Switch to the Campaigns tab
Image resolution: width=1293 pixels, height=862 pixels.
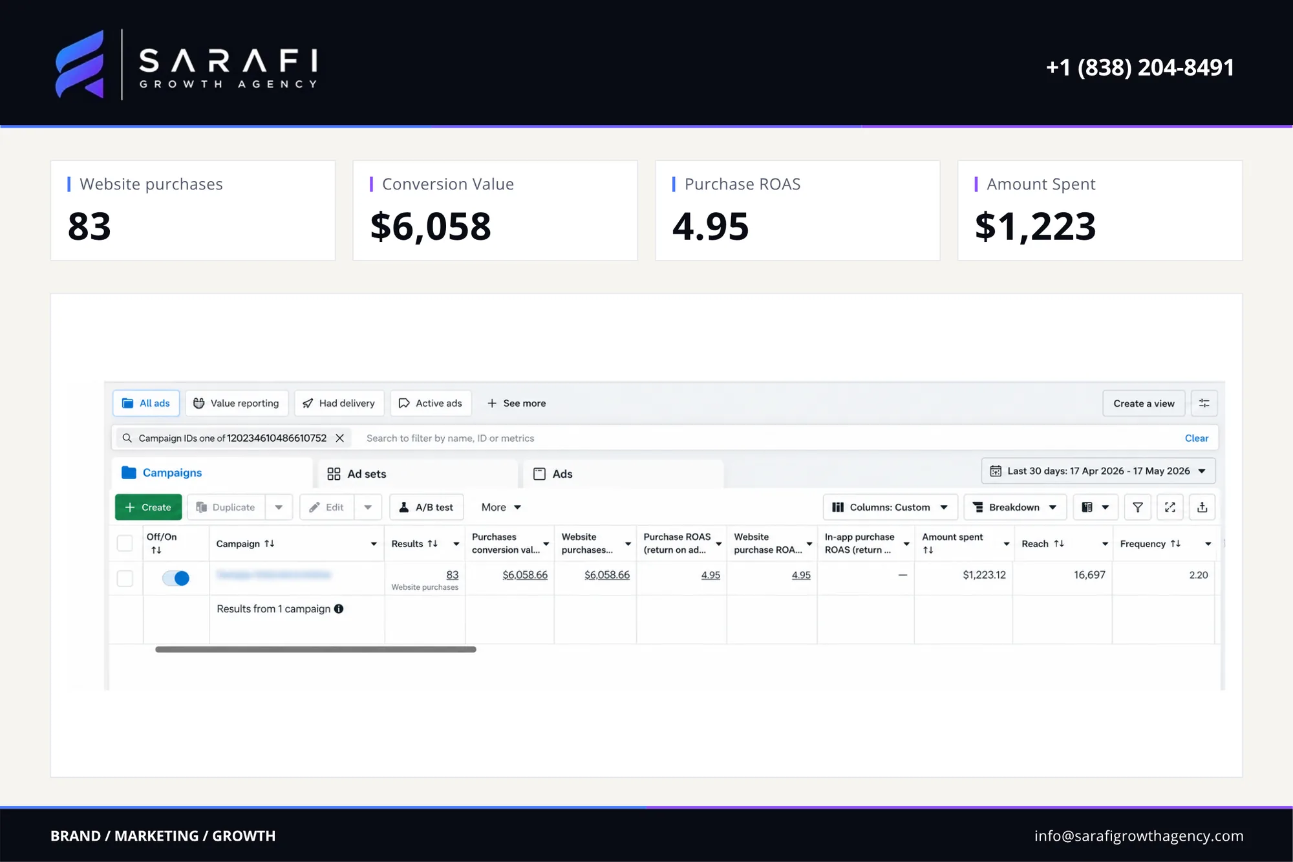click(212, 473)
